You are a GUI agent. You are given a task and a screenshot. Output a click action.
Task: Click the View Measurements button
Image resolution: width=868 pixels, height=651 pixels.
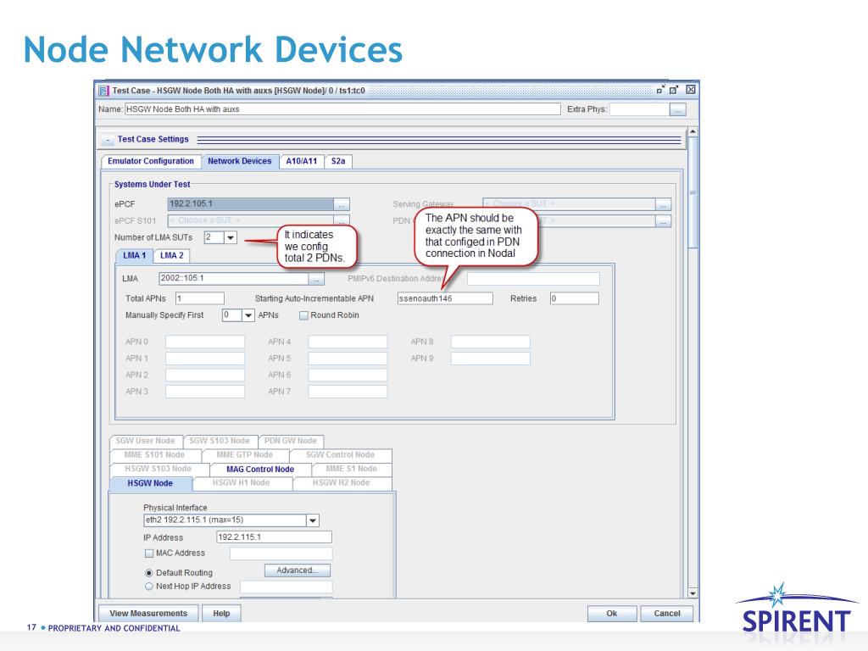148,614
